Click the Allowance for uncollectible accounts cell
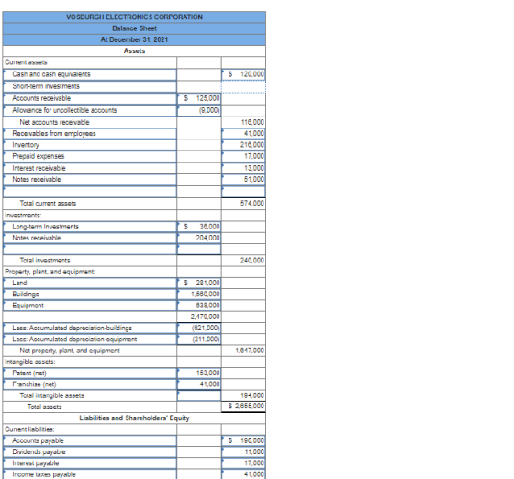This screenshot has width=514, height=479. pyautogui.click(x=90, y=110)
